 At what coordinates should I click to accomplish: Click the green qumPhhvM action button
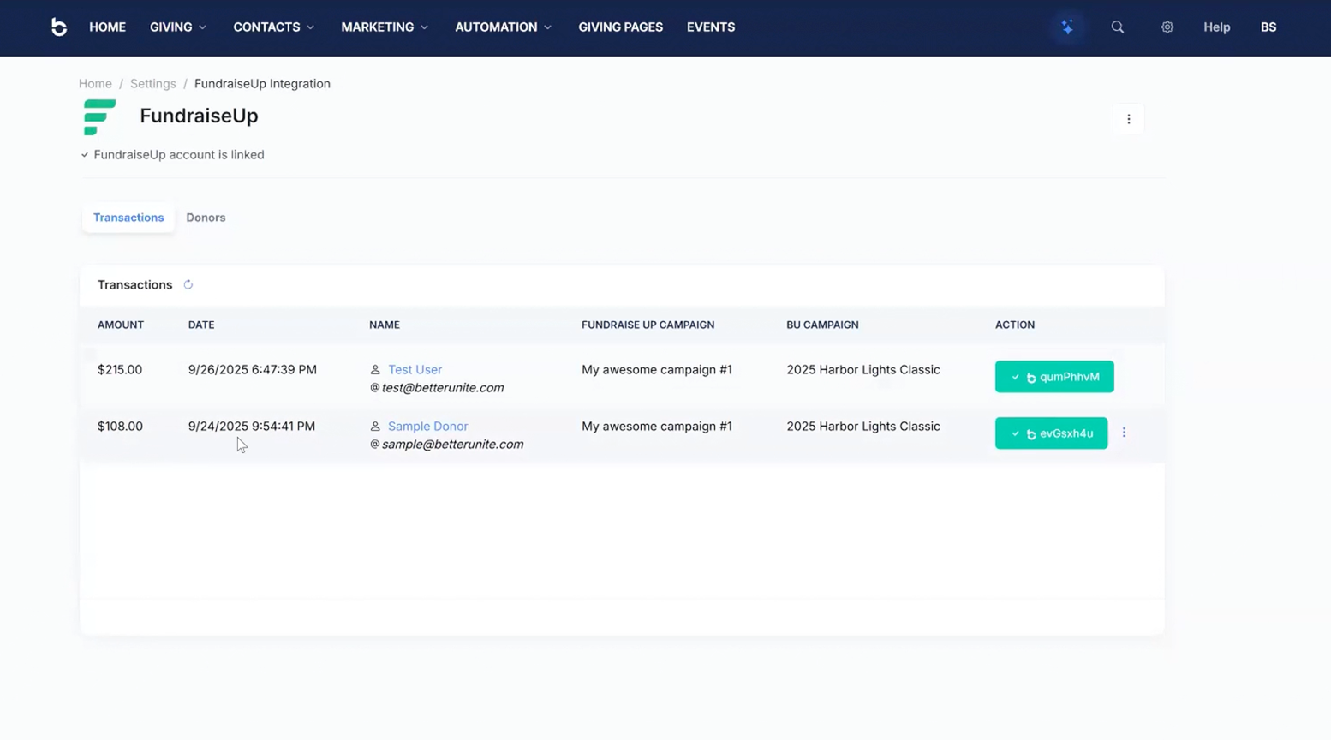pyautogui.click(x=1054, y=377)
